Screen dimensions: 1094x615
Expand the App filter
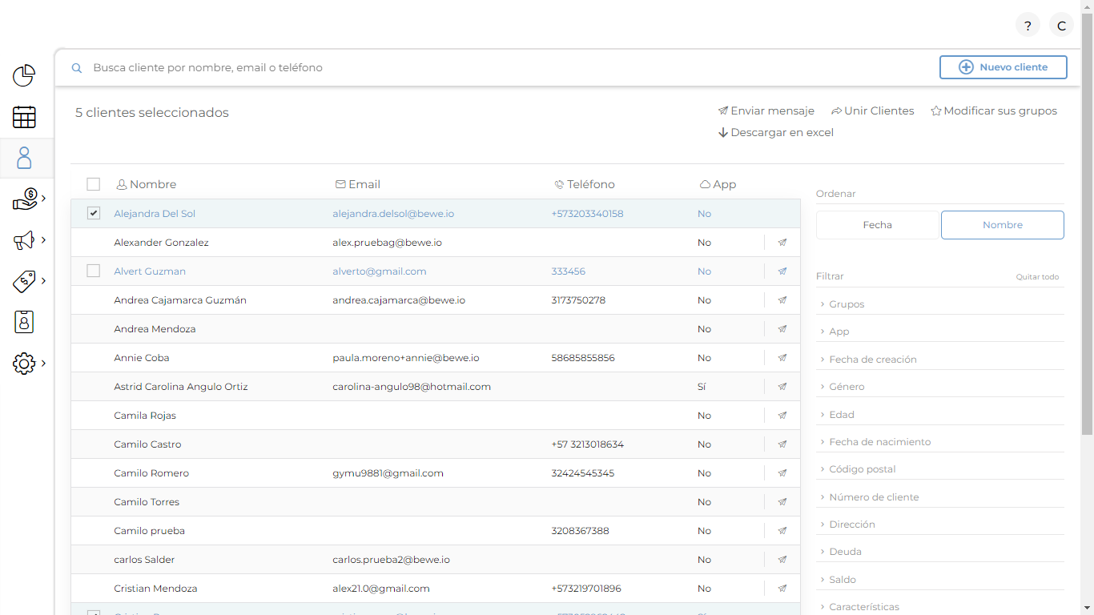[x=939, y=332]
